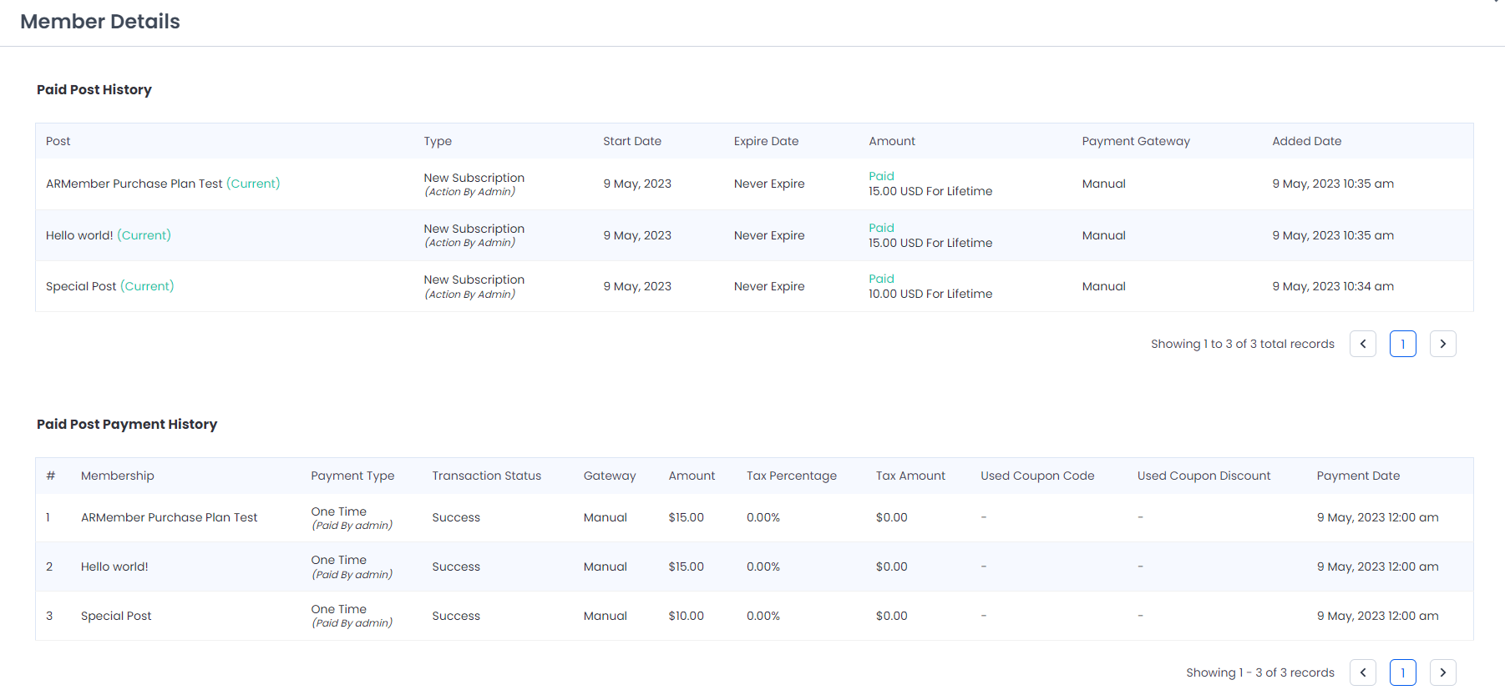1505x695 pixels.
Task: Click Success status in Special Post payment row
Action: [x=456, y=616]
